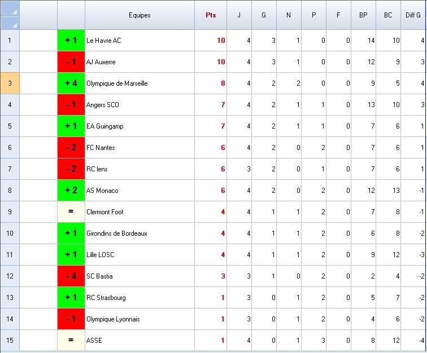427x353 pixels.
Task: Click the J column header
Action: 239,15
